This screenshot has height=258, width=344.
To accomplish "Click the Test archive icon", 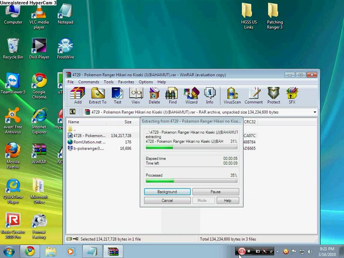I will click(x=118, y=95).
